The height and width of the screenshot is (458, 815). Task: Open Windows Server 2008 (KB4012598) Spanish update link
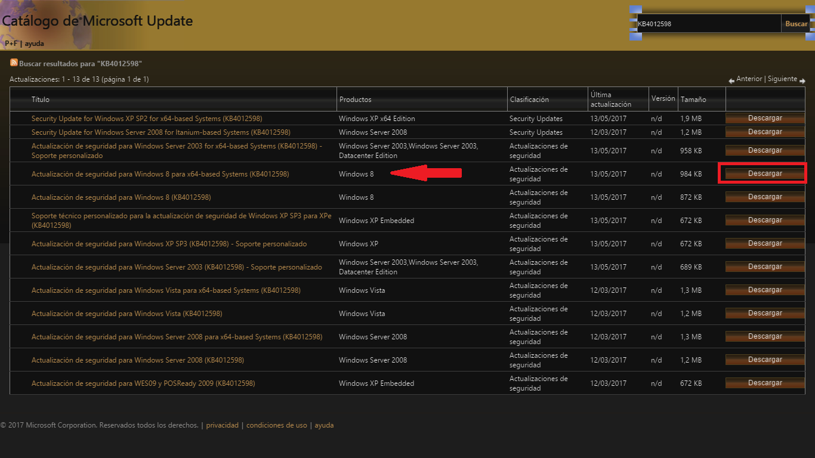[138, 360]
